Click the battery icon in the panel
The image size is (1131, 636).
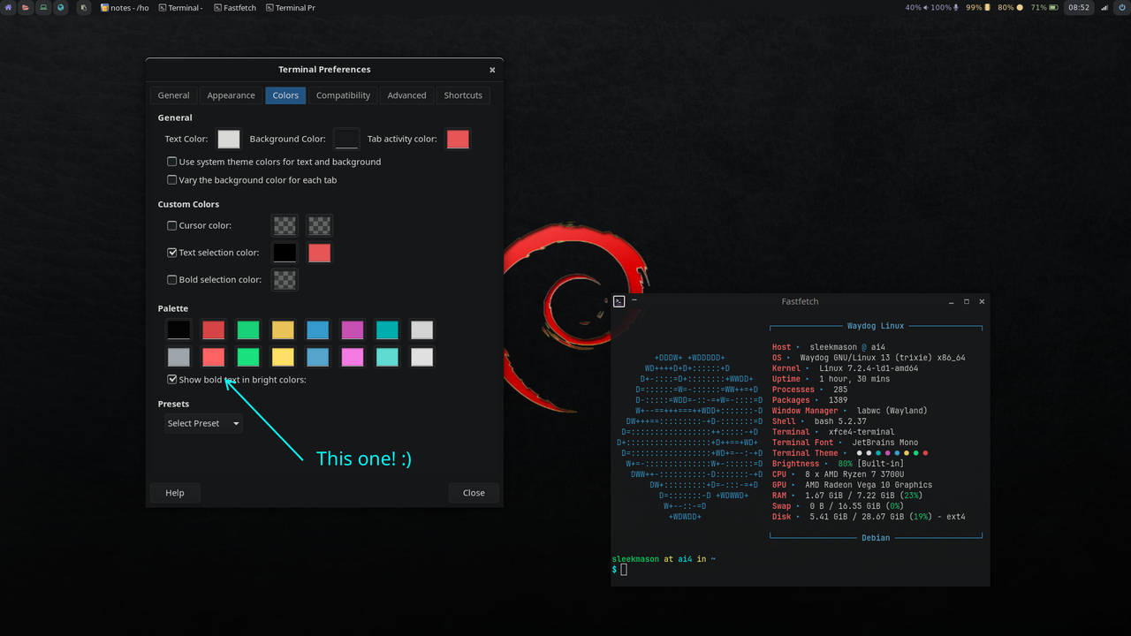[x=1054, y=7]
